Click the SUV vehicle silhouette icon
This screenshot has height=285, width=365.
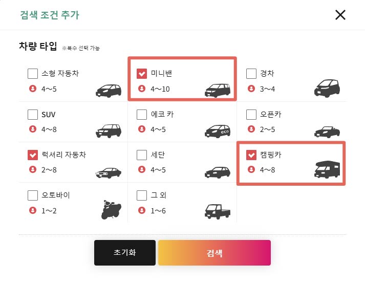coord(109,131)
